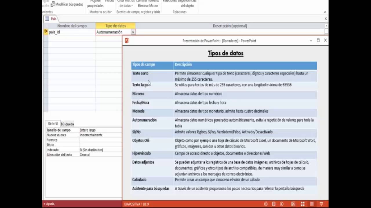Go to previous slide in PowerPoint status bar
371x208 pixels.
pyautogui.click(x=266, y=204)
